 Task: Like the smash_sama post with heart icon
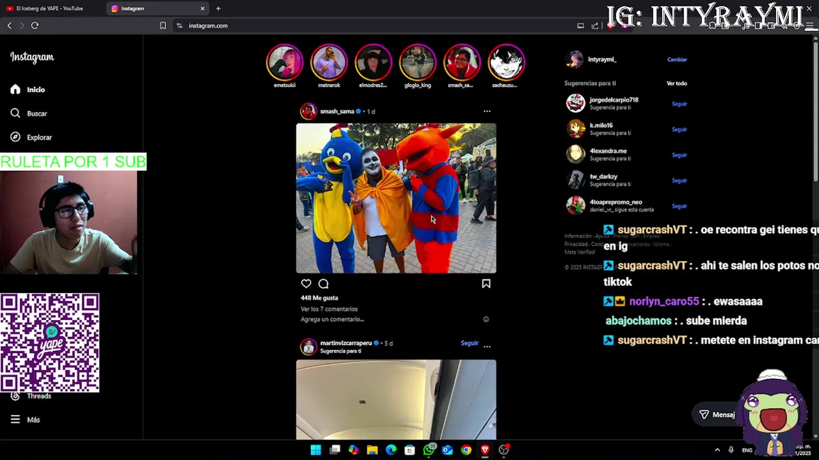306,284
